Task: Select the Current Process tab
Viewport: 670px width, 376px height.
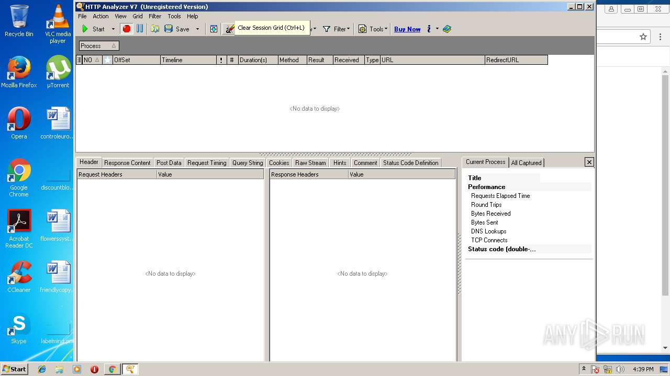Action: [x=485, y=162]
